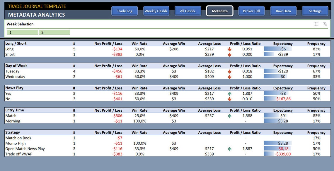This screenshot has width=334, height=171.
Task: Enable multi-select in the Week Selection slicer
Action: [316, 24]
